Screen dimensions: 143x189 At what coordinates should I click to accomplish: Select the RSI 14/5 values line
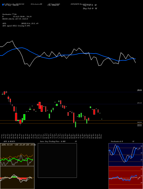pos(17,17)
